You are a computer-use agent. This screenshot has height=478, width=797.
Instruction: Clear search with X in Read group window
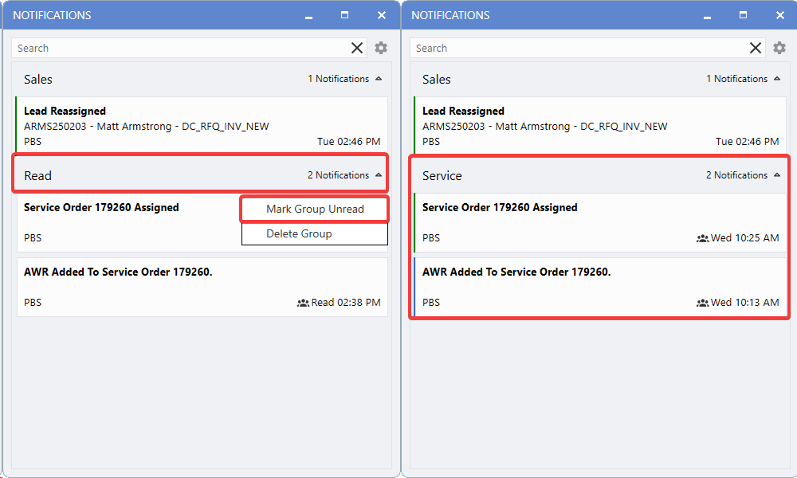pos(357,48)
